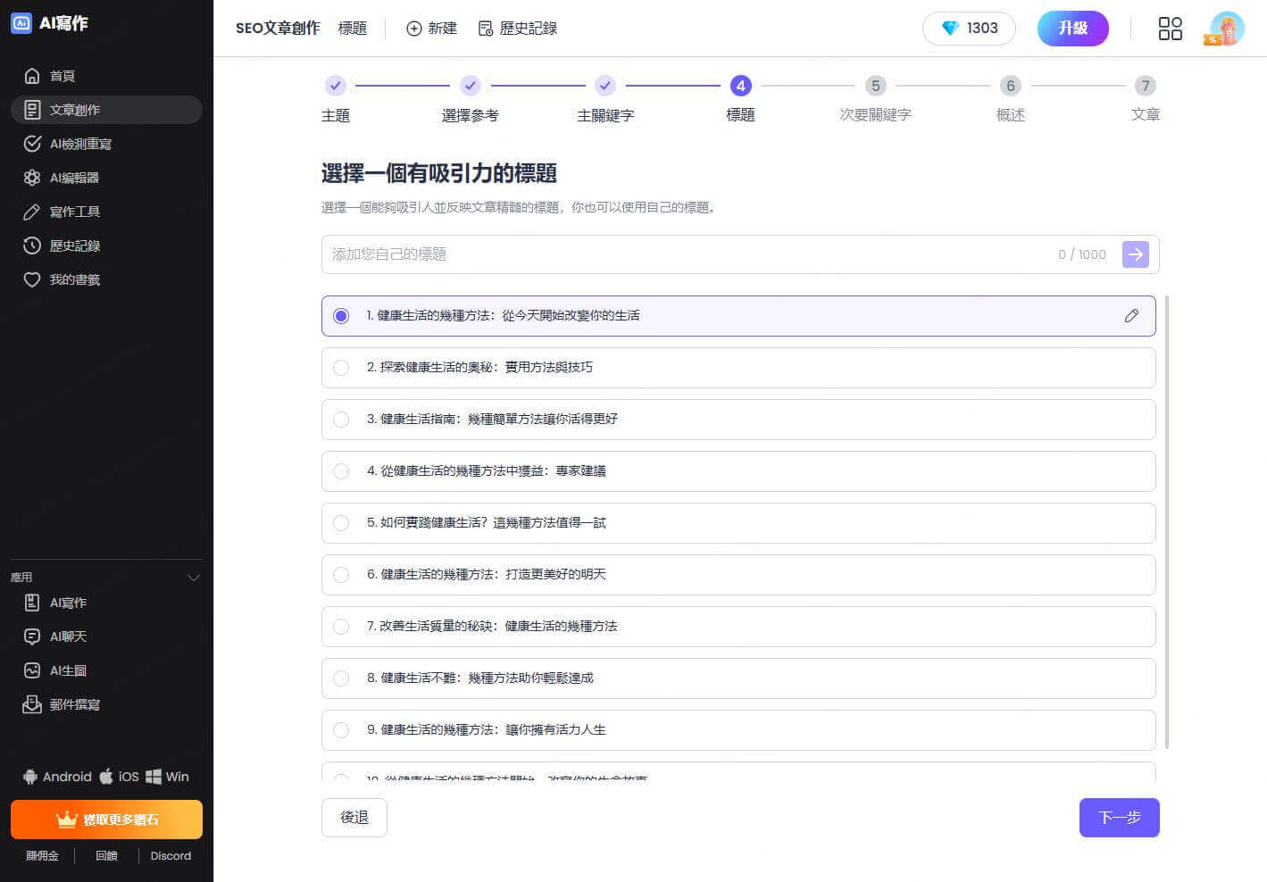
Task: Click the SEO文章創作 heading
Action: [x=278, y=29]
